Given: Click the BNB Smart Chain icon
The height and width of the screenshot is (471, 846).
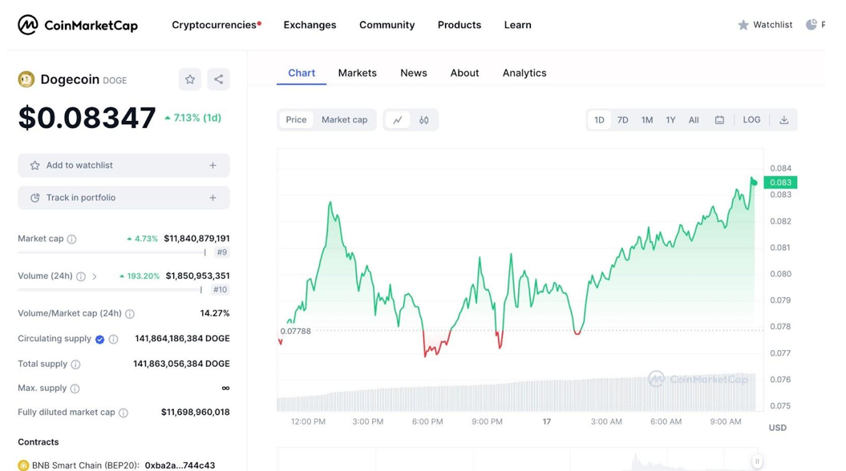Looking at the screenshot, I should tap(23, 465).
